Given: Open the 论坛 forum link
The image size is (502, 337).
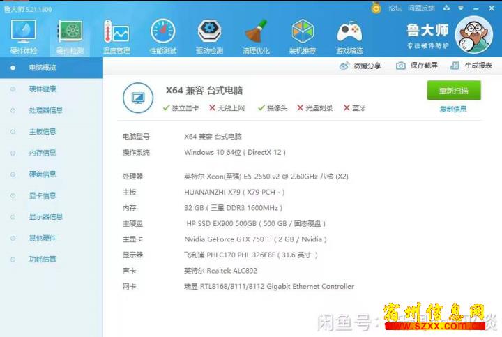Looking at the screenshot, I should (x=395, y=8).
